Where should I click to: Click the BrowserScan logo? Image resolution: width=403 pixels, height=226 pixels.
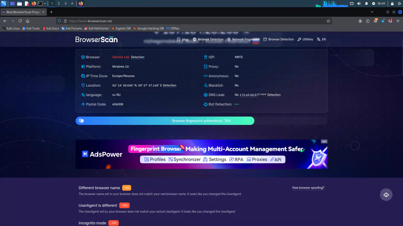coord(96,39)
